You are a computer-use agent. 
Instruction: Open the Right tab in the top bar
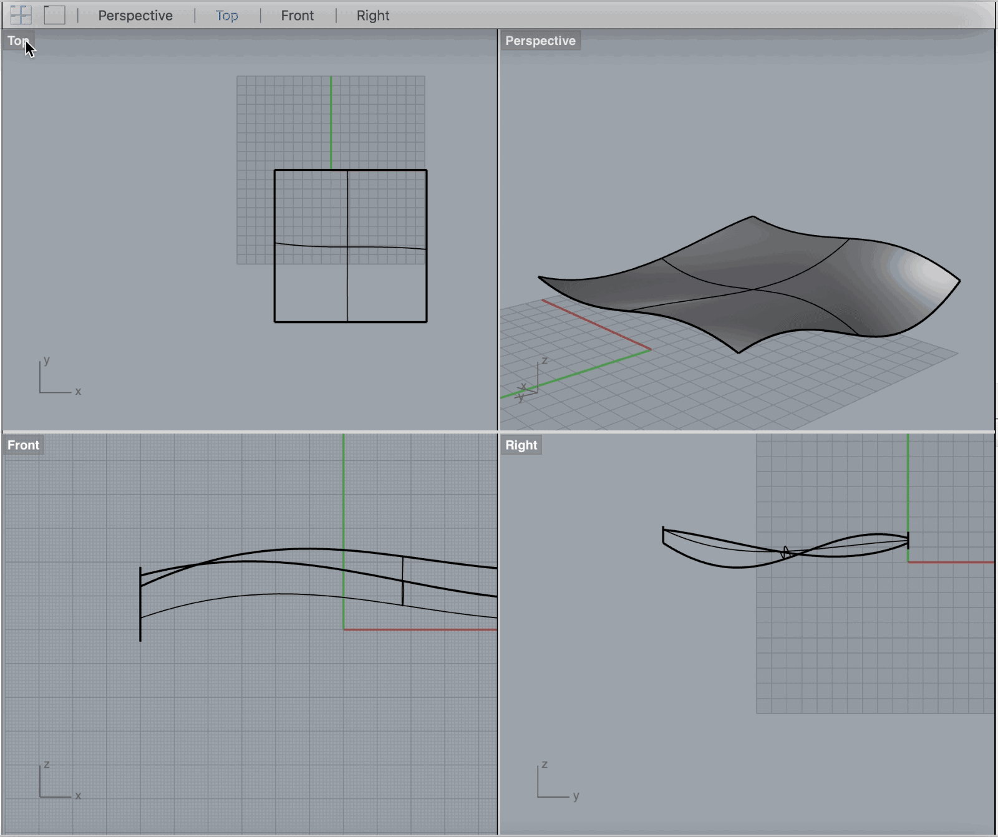pyautogui.click(x=372, y=16)
